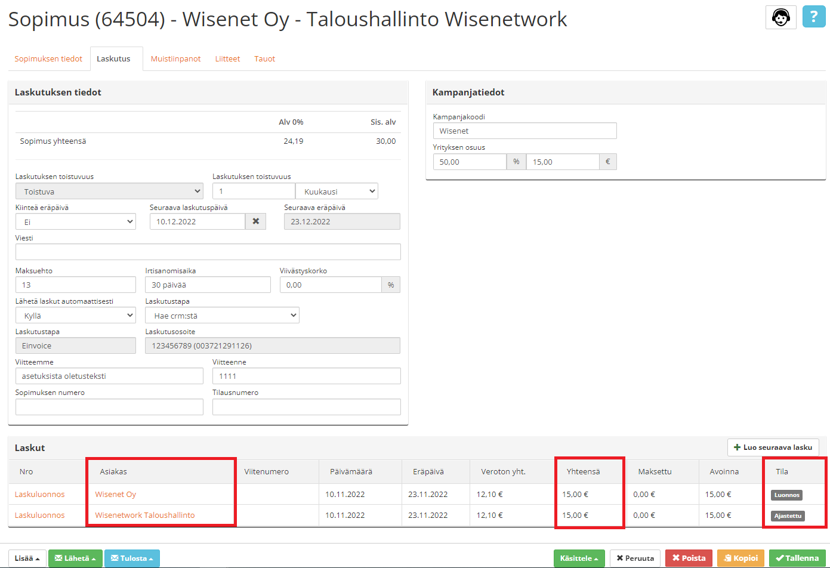
Task: Click the percent unit of Viivästyskorko
Action: [391, 285]
